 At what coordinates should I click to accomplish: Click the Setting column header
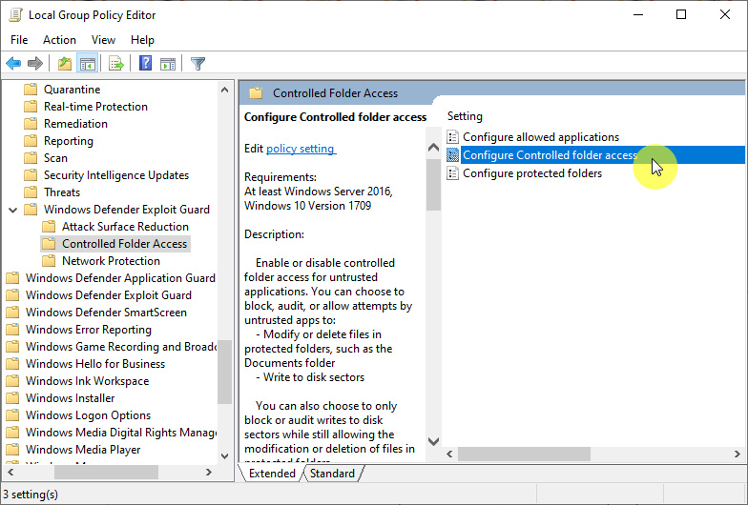pyautogui.click(x=466, y=116)
